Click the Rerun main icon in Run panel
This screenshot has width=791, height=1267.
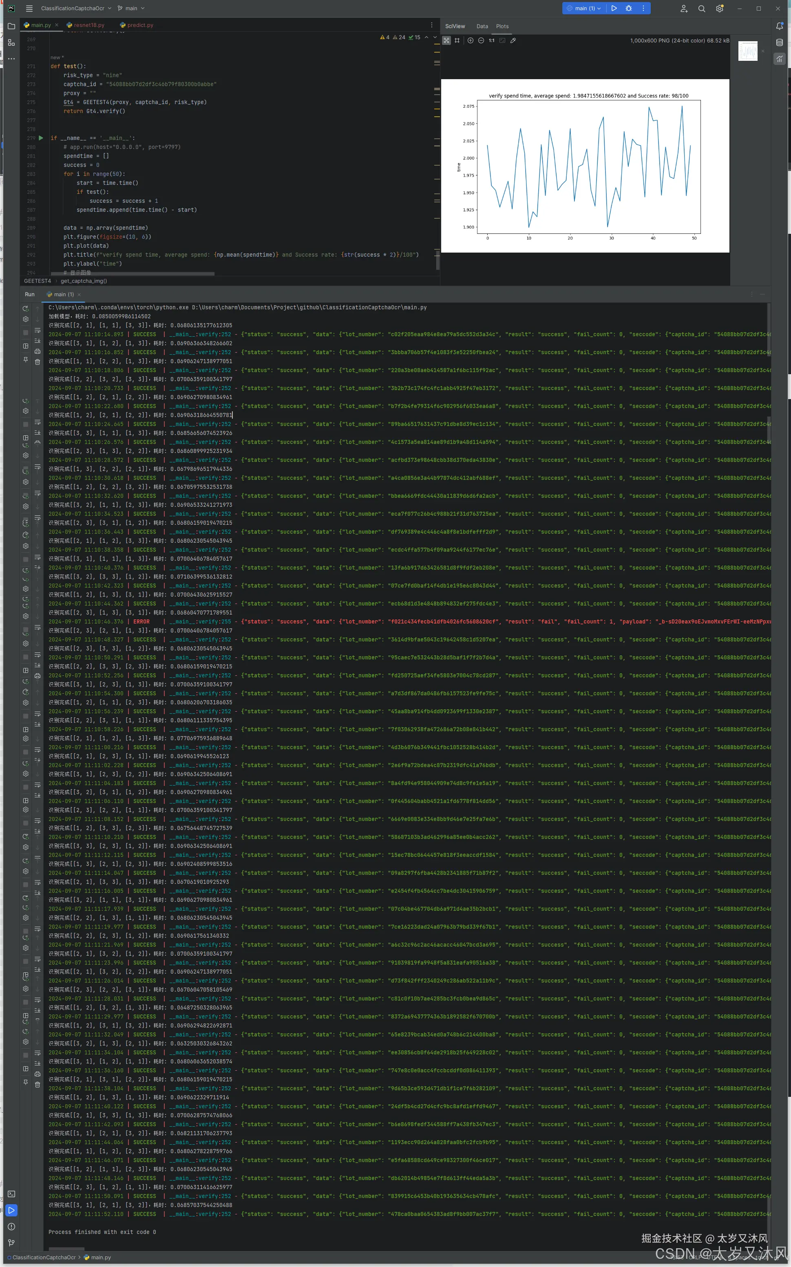[25, 308]
